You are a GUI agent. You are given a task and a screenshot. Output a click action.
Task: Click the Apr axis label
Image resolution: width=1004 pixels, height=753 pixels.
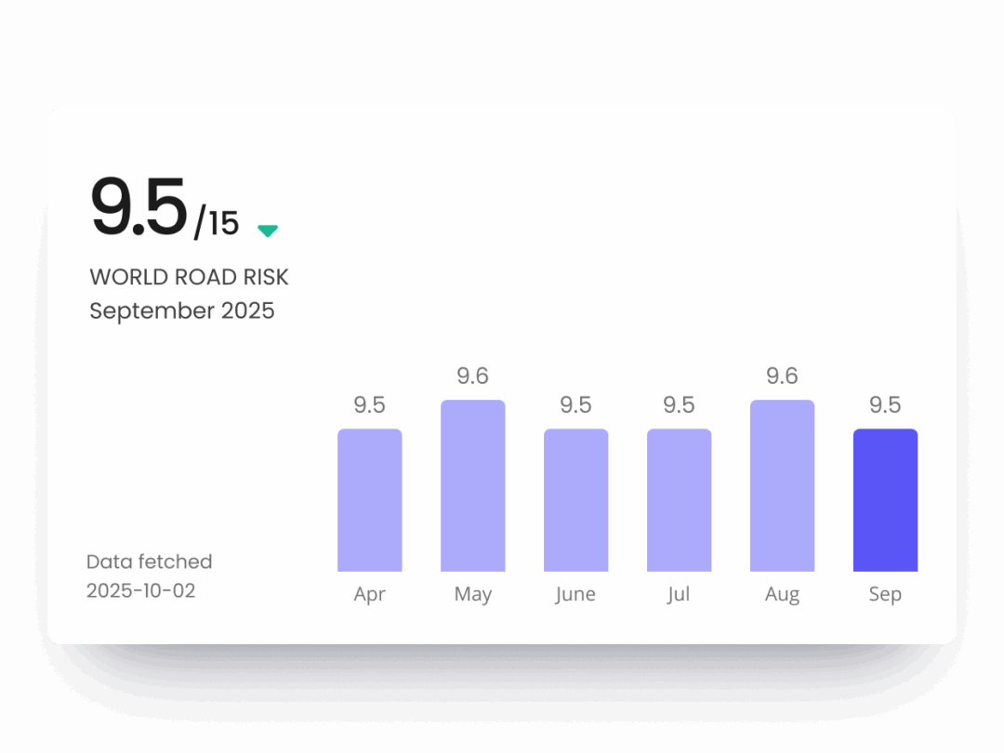click(x=370, y=595)
